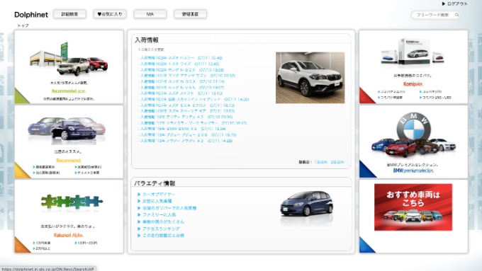The image size is (482, 271).
Task: Click the blue Honda Fit car image
Action: pyautogui.click(x=307, y=204)
